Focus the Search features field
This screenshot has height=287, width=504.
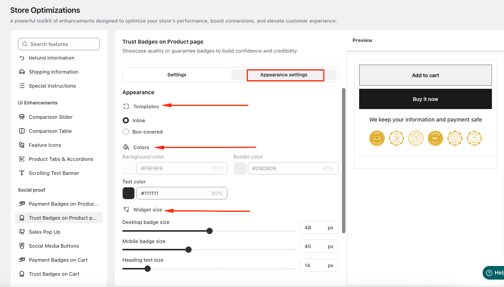pos(59,44)
